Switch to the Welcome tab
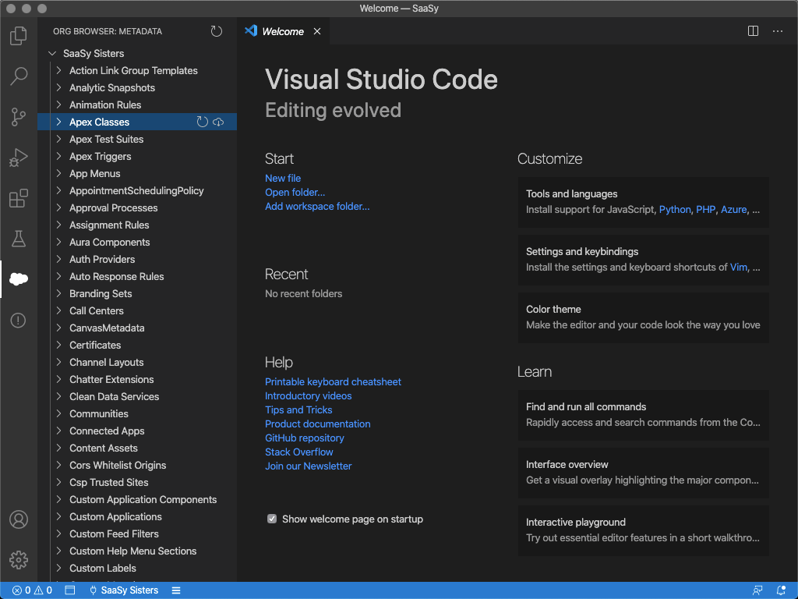This screenshot has height=599, width=798. point(282,31)
